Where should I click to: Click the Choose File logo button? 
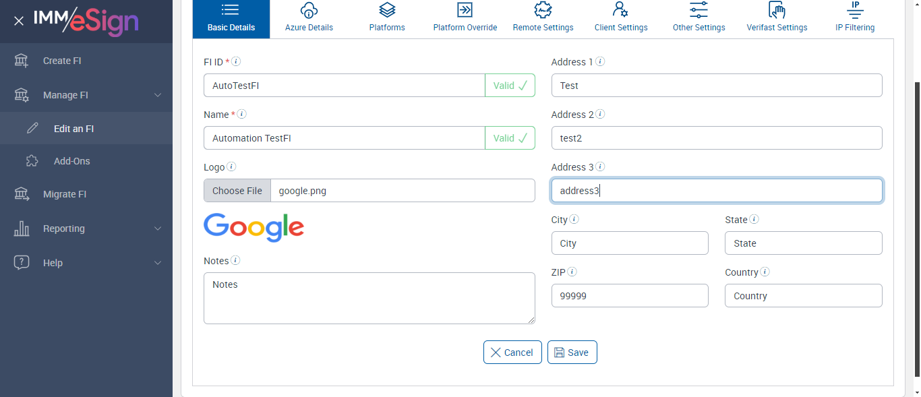237,191
